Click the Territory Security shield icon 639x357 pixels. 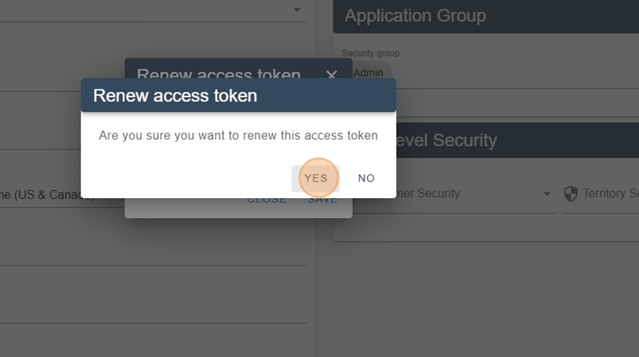tap(571, 194)
